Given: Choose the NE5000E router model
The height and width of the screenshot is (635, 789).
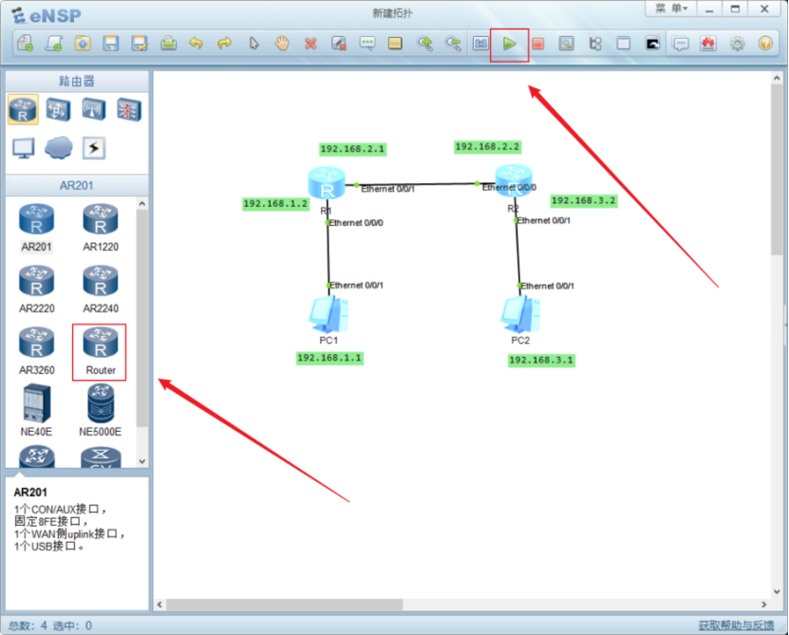Looking at the screenshot, I should tap(100, 410).
